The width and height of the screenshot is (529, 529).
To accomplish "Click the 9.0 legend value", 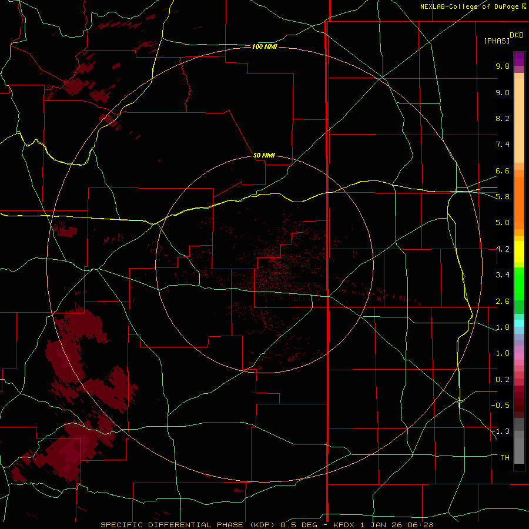I will (503, 92).
